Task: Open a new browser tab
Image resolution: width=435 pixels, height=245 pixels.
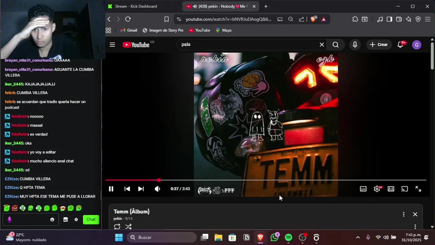Action: click(x=266, y=6)
